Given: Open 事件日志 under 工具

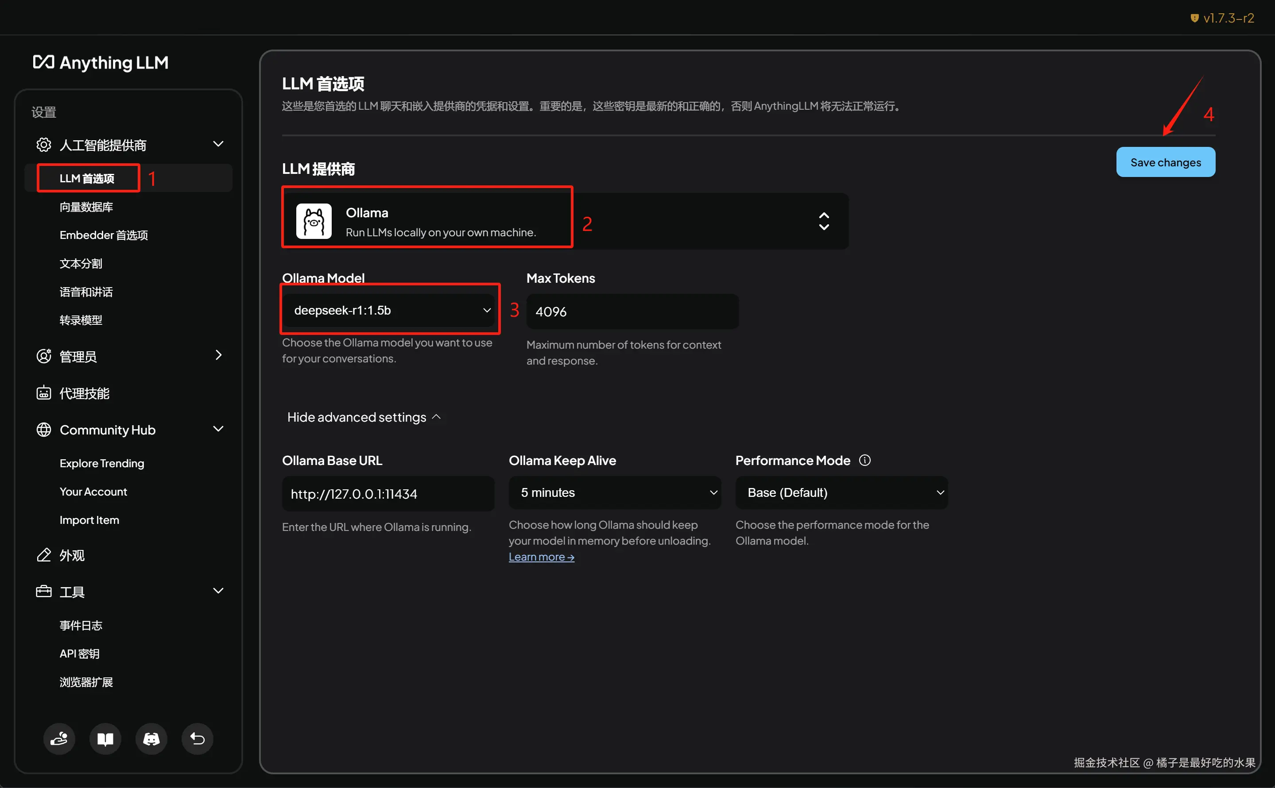Looking at the screenshot, I should point(81,625).
